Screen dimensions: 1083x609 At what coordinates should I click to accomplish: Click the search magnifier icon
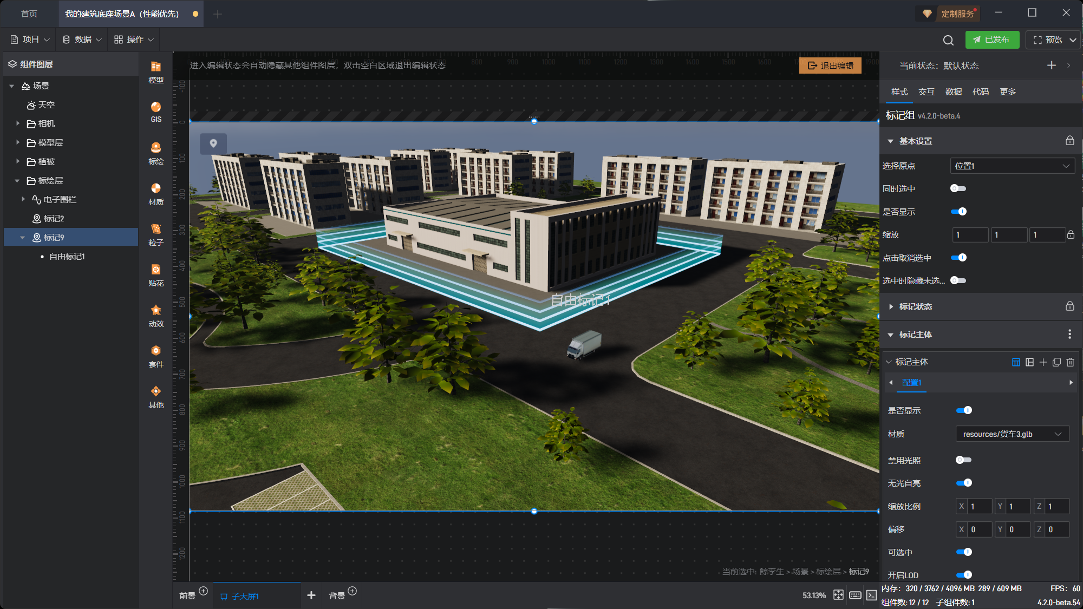click(948, 40)
